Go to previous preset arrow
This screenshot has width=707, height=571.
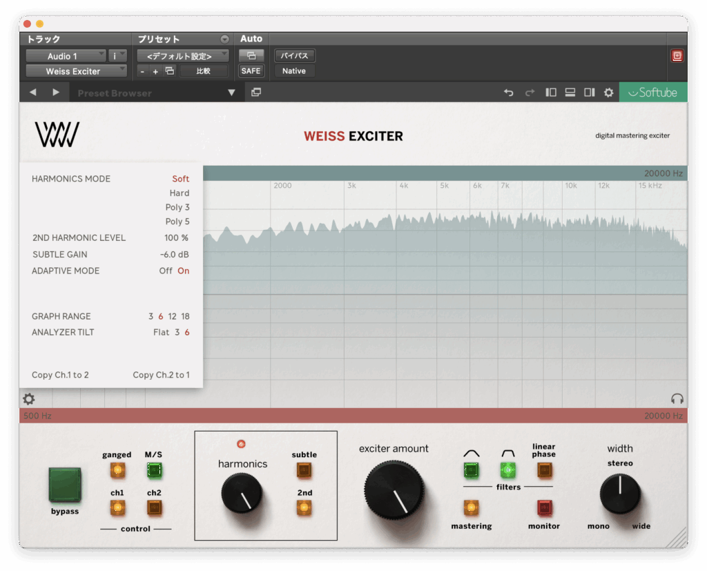coord(33,92)
